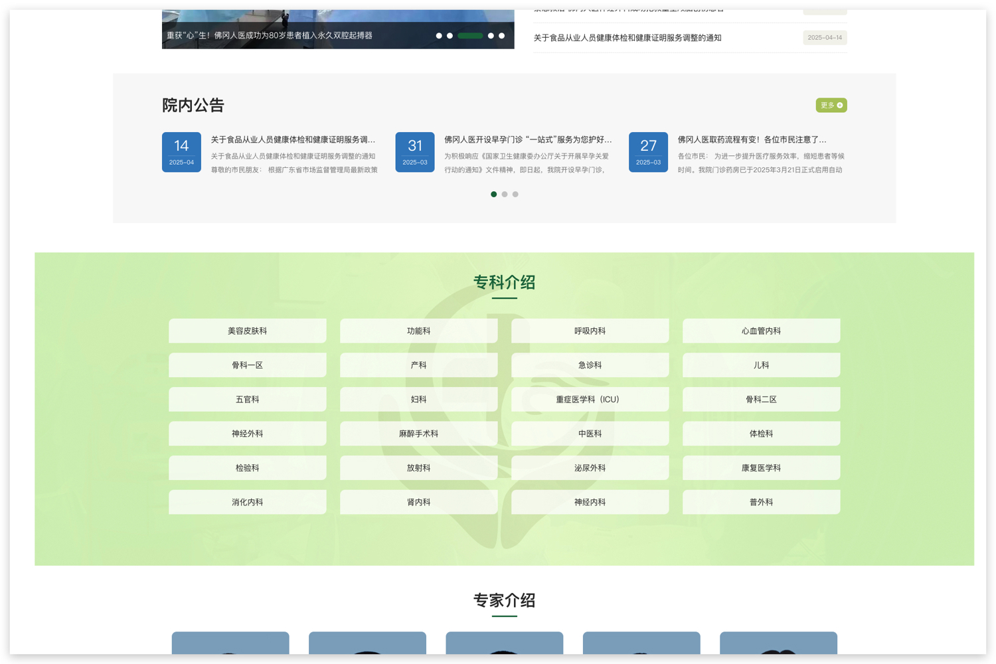Select the 体检科 department

[x=761, y=433]
